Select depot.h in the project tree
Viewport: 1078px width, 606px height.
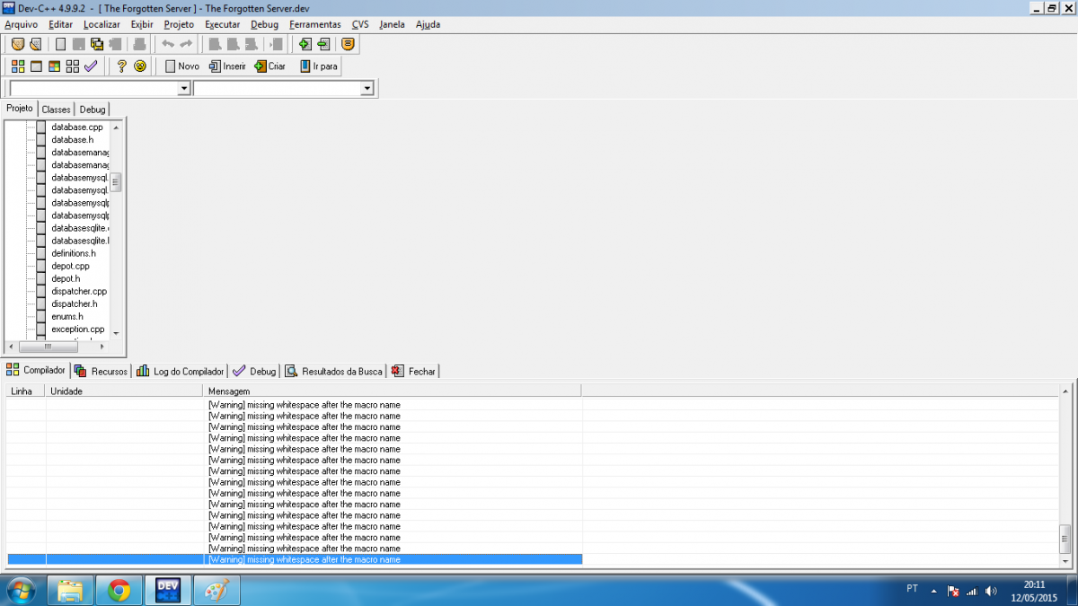66,278
